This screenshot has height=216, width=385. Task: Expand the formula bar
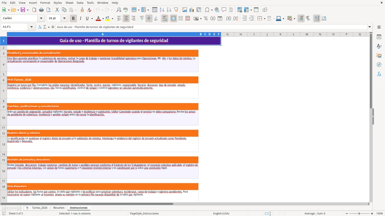370,27
